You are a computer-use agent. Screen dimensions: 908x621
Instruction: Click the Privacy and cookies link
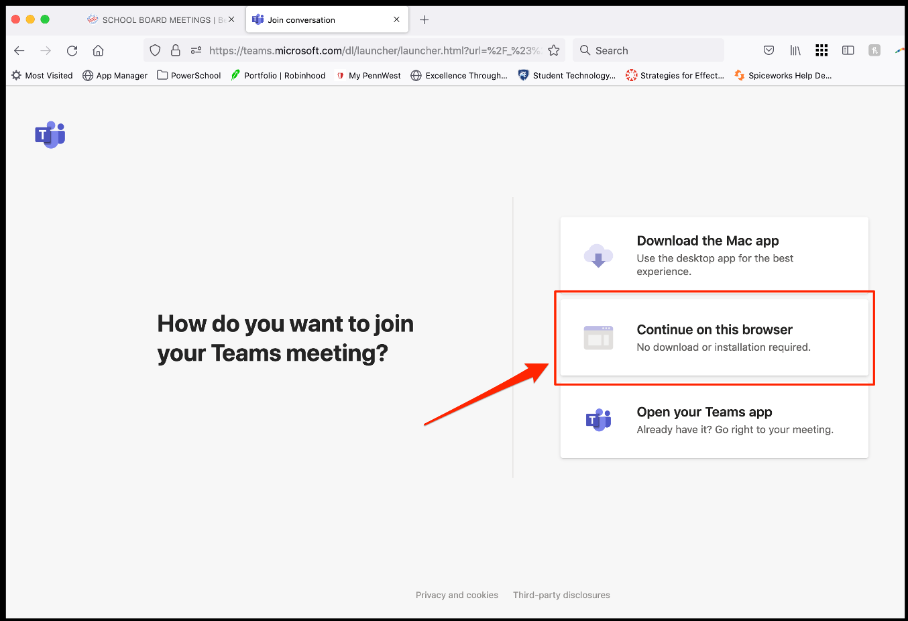(x=457, y=595)
